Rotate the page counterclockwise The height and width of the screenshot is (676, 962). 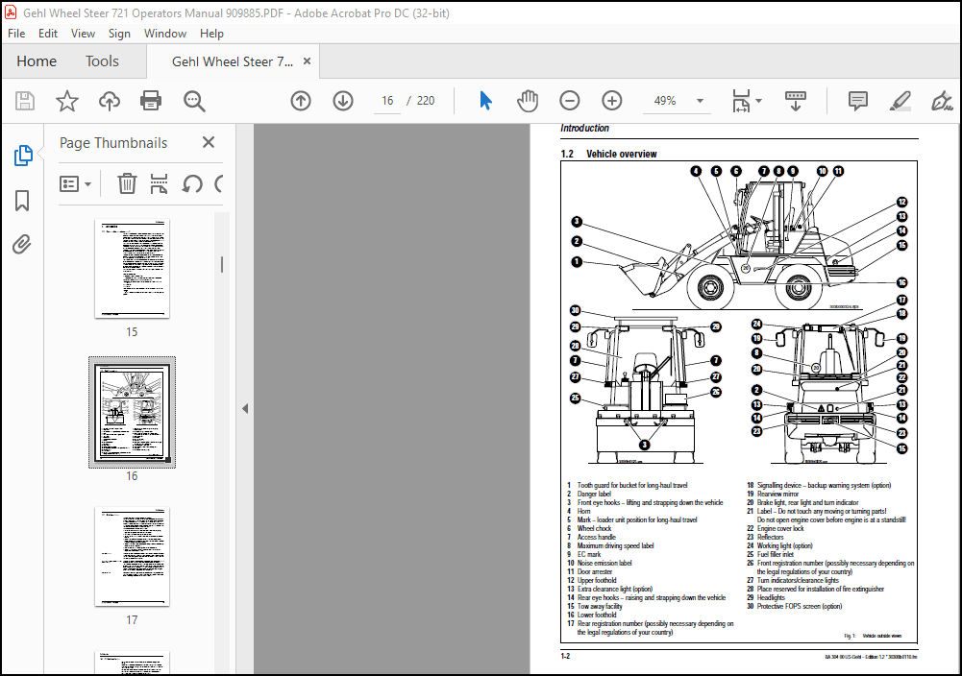click(189, 182)
